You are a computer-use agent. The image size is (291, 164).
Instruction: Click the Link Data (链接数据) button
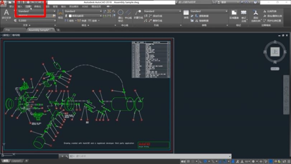click(x=202, y=21)
